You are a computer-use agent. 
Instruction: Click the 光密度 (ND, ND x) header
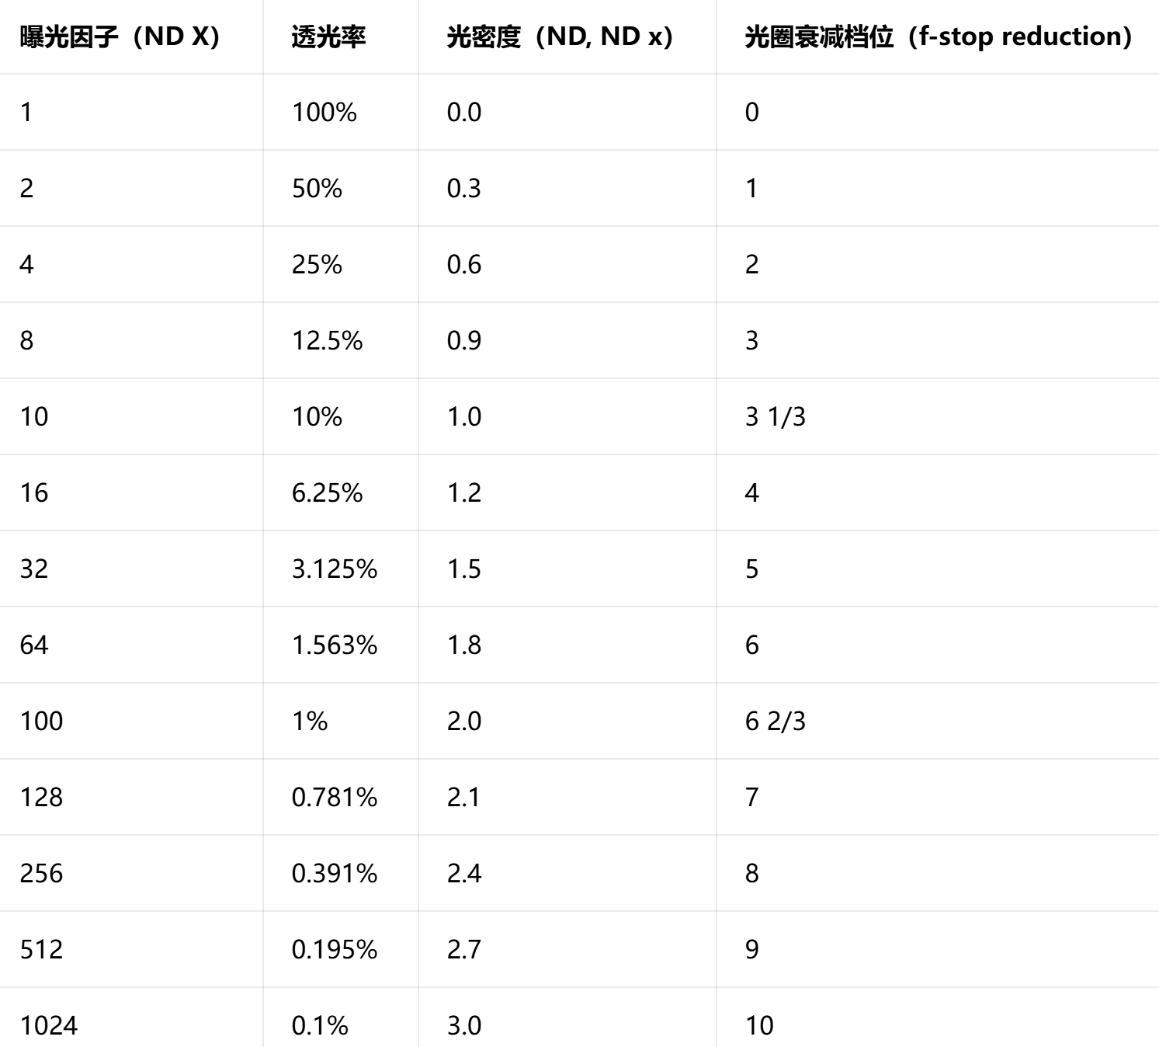[x=560, y=37]
